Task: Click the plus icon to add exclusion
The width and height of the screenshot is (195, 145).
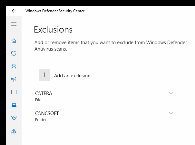Action: pos(44,75)
